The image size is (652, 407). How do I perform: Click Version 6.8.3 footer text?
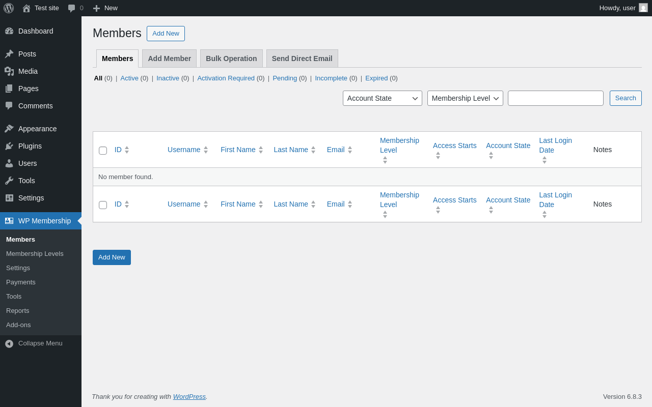622,396
